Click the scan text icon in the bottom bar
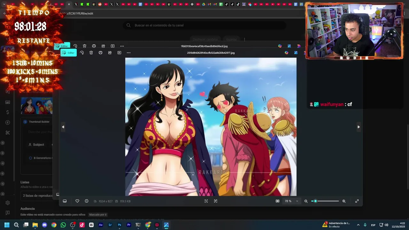Screen dimensions: 409x230 pos(216,201)
